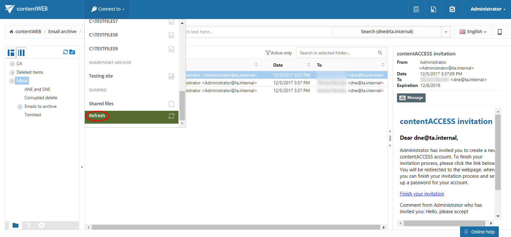This screenshot has width=511, height=237.
Task: Select the Corrupted delete folder
Action: point(41,98)
